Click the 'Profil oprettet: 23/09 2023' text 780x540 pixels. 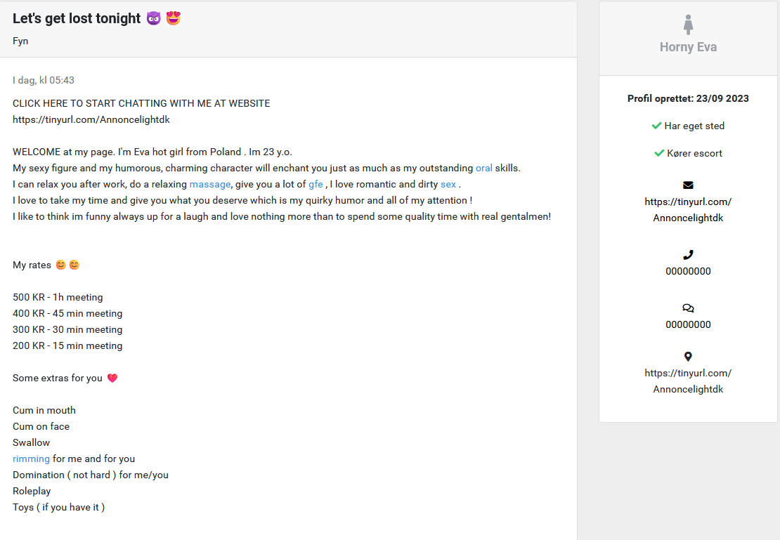(x=688, y=98)
